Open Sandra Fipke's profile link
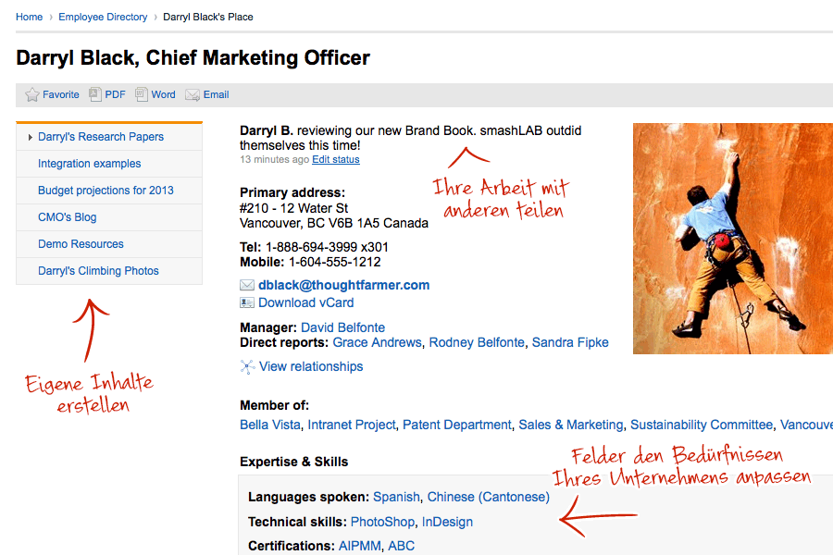833x555 pixels. (570, 342)
